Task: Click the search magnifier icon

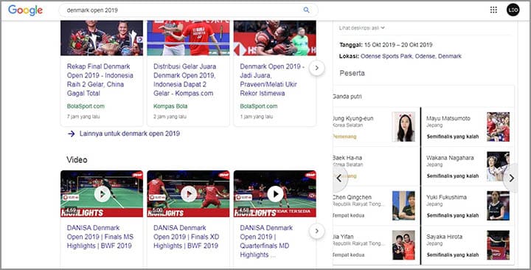Action: pos(306,10)
